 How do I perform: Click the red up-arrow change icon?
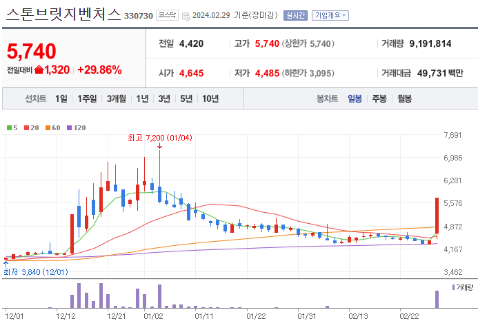click(x=39, y=70)
